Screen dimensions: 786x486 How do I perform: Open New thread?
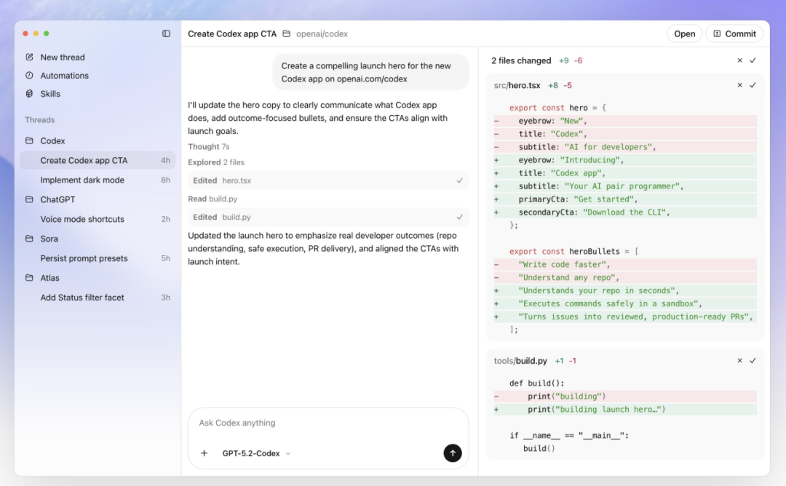point(63,57)
